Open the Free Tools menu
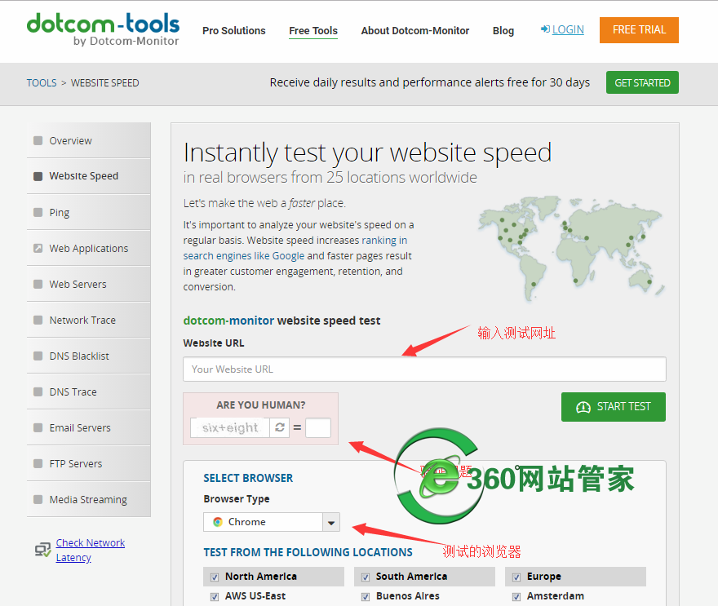Image resolution: width=718 pixels, height=606 pixels. click(x=313, y=31)
